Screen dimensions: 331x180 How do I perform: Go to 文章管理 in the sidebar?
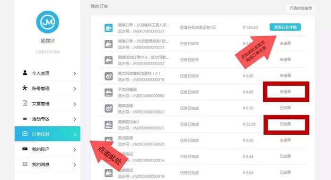(47, 104)
